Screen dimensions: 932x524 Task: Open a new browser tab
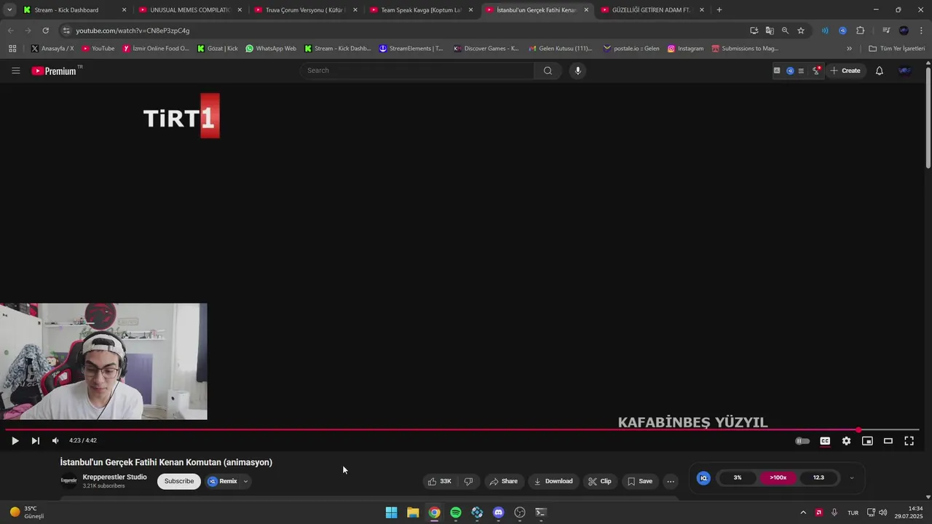tap(719, 10)
